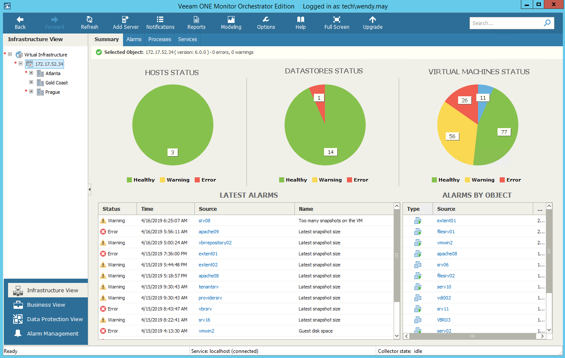
Task: Click the Atlanta host icon
Action: point(40,73)
